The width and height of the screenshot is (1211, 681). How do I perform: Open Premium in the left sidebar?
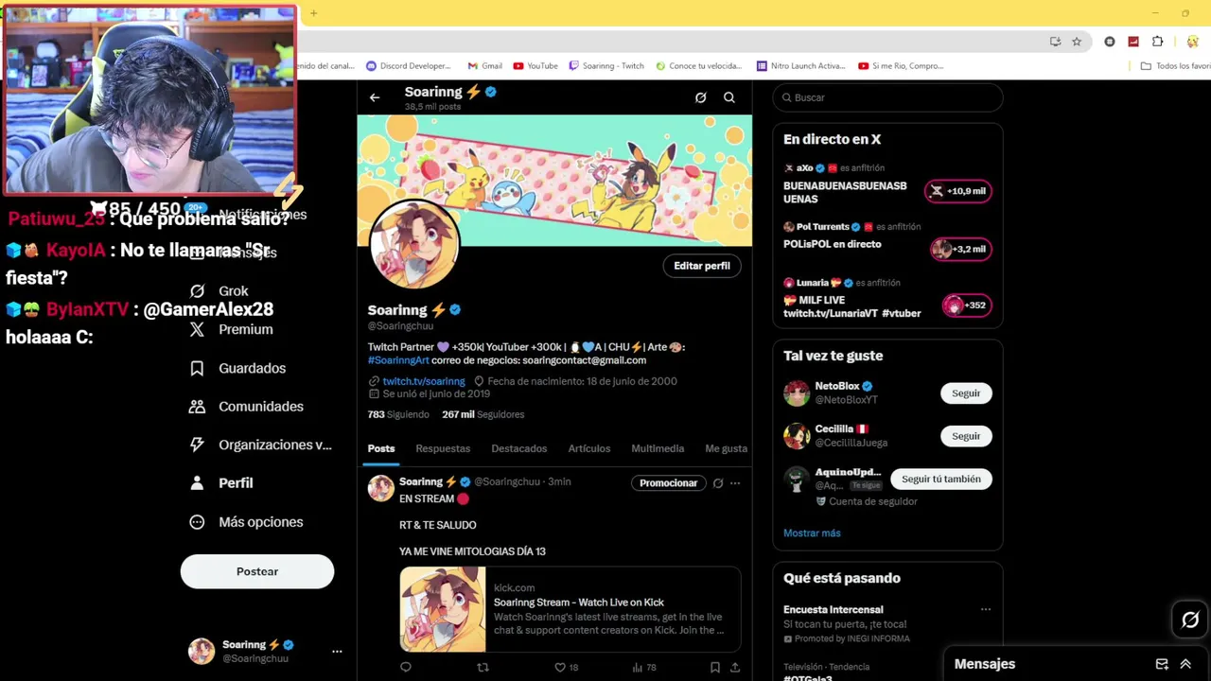click(x=231, y=329)
